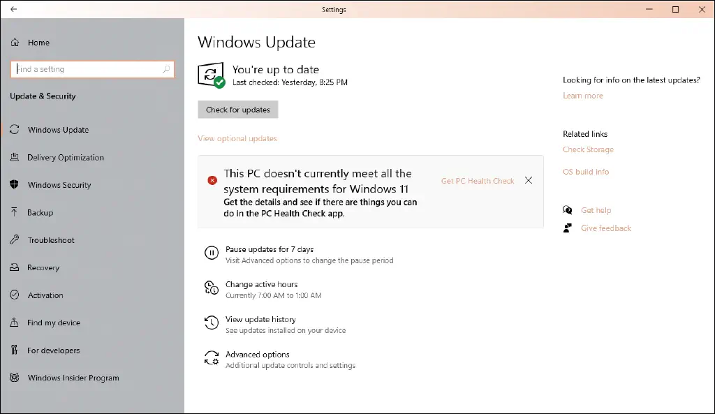715x414 pixels.
Task: Dismiss the Windows 11 requirements notice
Action: [529, 180]
